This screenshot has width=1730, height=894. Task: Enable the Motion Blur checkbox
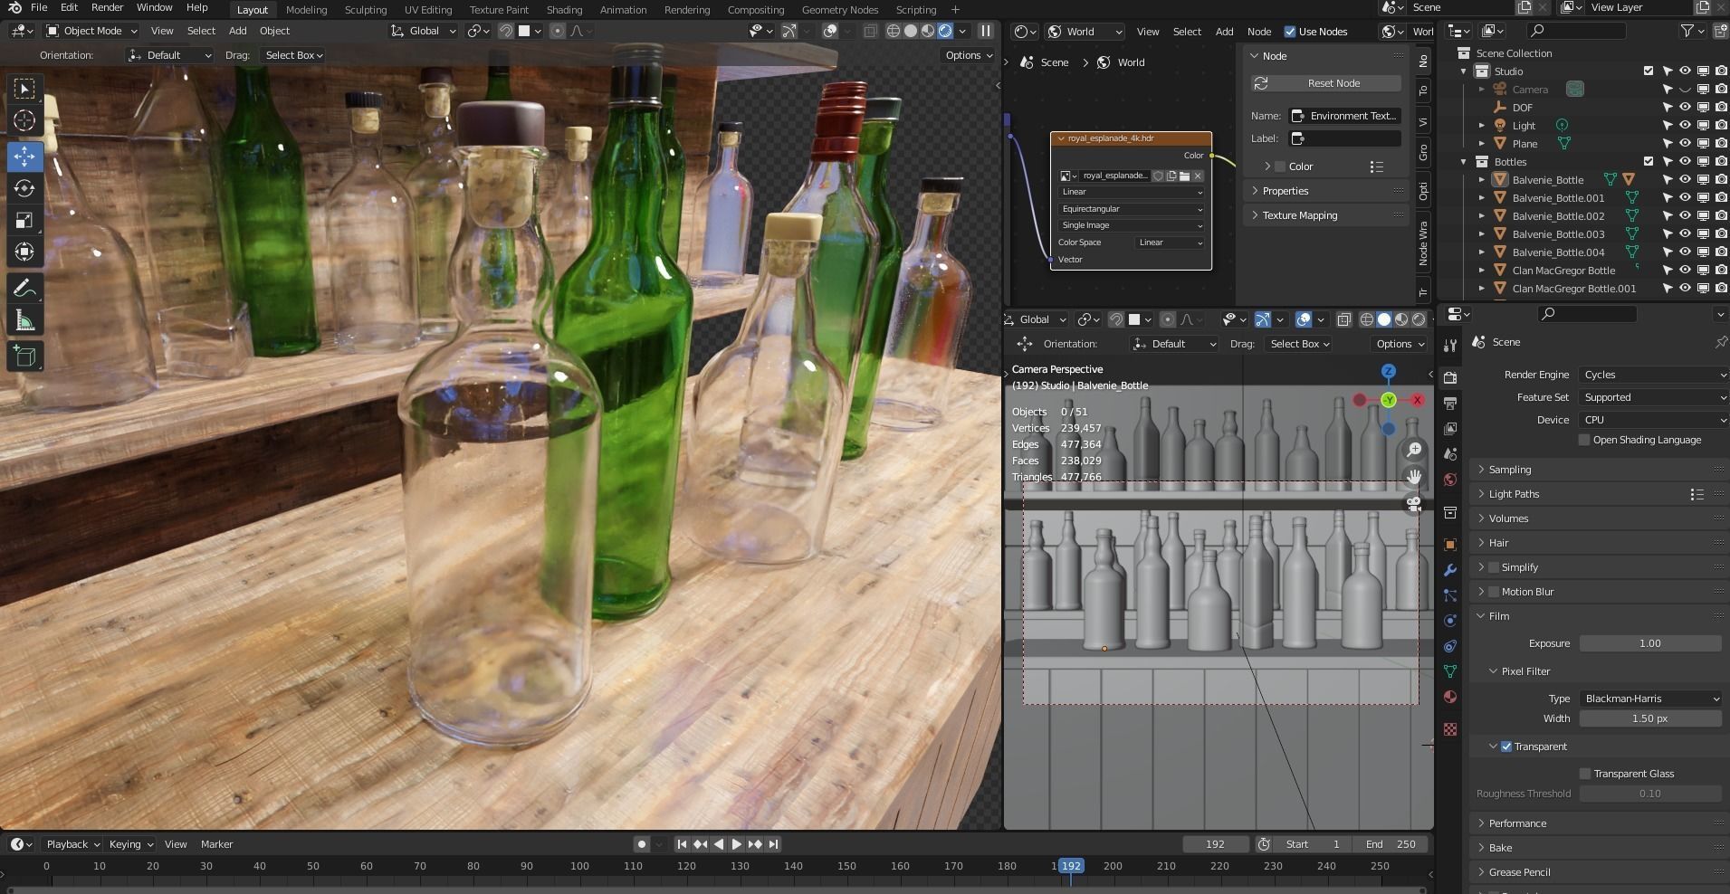pyautogui.click(x=1494, y=593)
